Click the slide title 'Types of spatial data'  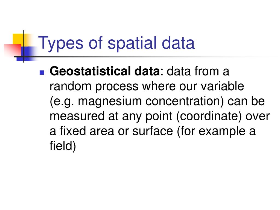click(x=116, y=43)
